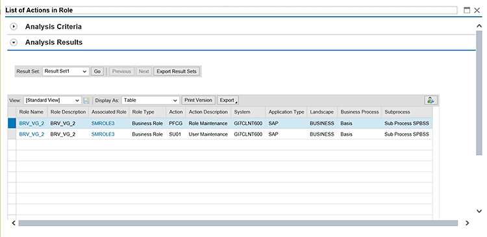The width and height of the screenshot is (487, 237).
Task: Select the row selector for SU01 row
Action: click(12, 134)
